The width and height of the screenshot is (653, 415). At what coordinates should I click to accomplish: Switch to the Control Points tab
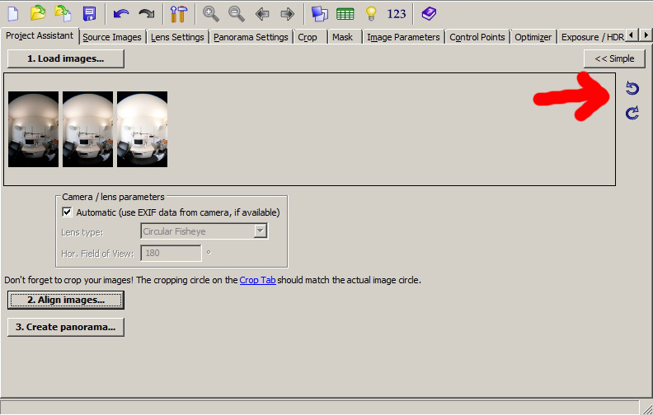[477, 37]
